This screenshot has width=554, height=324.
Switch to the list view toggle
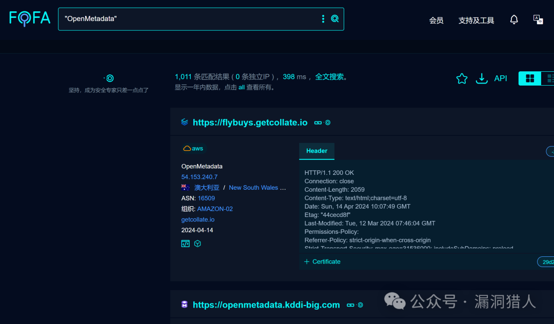click(549, 78)
